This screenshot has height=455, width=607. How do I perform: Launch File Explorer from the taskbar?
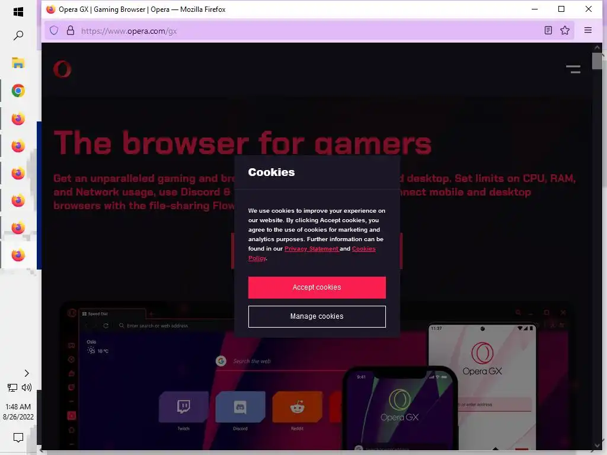18,63
